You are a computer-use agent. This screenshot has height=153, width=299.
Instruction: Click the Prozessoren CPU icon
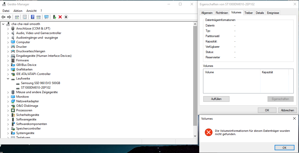13,110
